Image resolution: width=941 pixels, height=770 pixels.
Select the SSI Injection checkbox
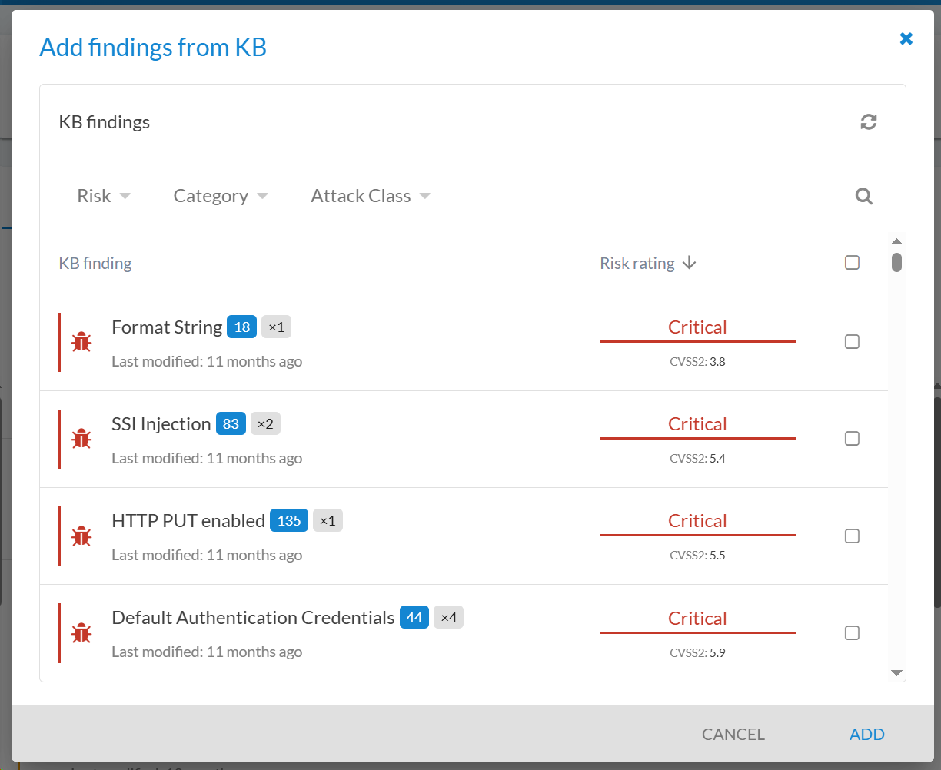coord(852,439)
